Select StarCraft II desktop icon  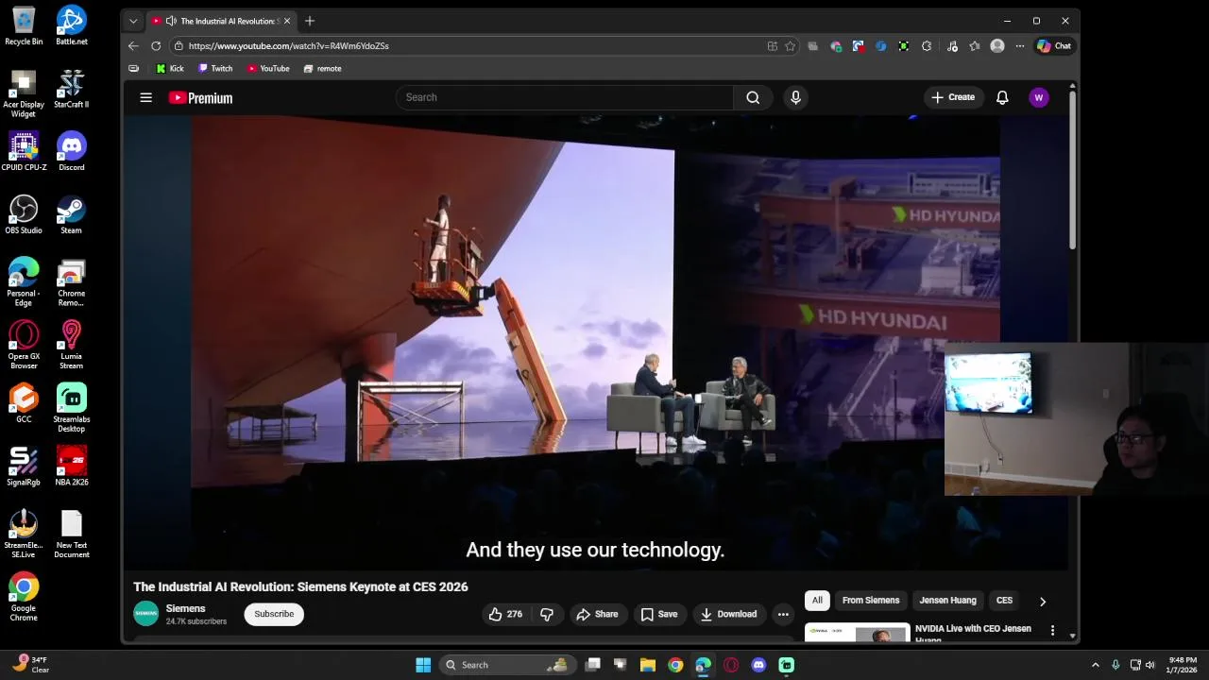point(72,89)
